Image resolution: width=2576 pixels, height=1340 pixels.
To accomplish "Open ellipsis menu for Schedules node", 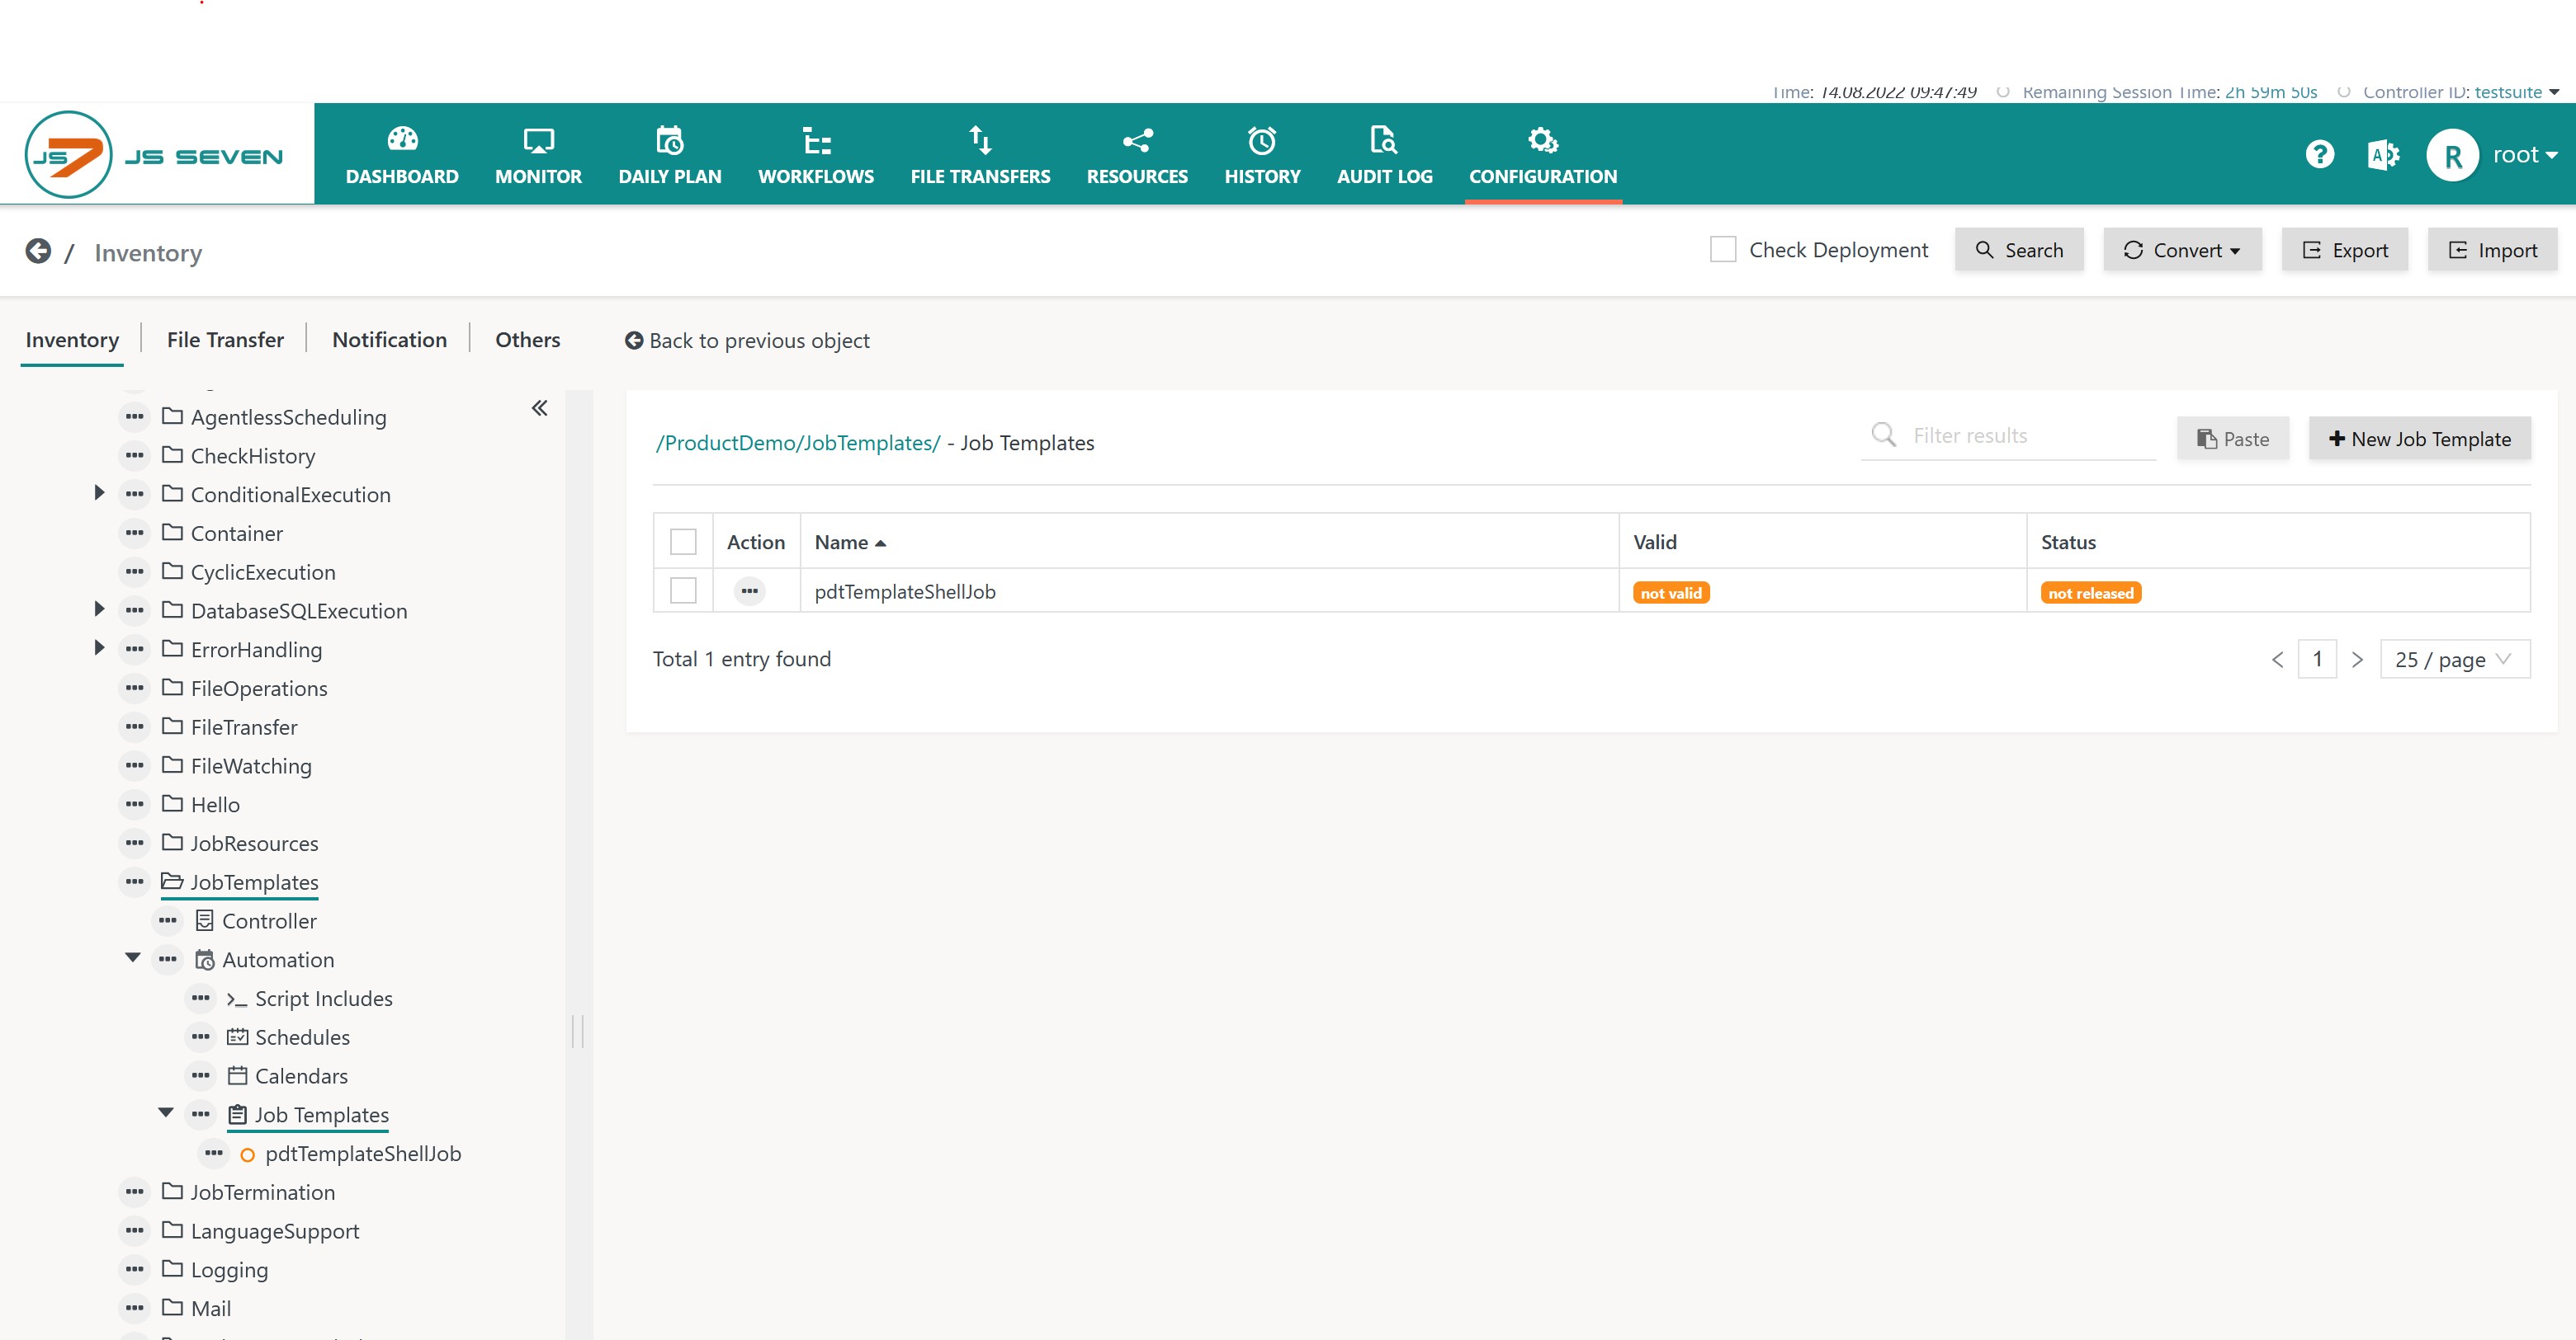I will click(201, 1037).
